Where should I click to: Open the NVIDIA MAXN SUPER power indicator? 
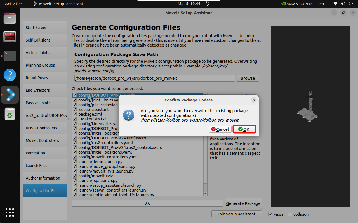(x=296, y=4)
